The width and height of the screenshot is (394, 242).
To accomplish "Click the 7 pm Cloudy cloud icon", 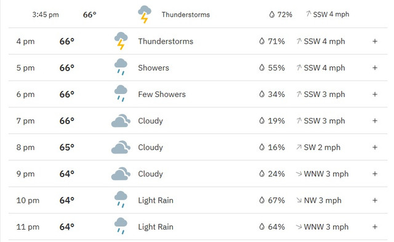I will [121, 120].
